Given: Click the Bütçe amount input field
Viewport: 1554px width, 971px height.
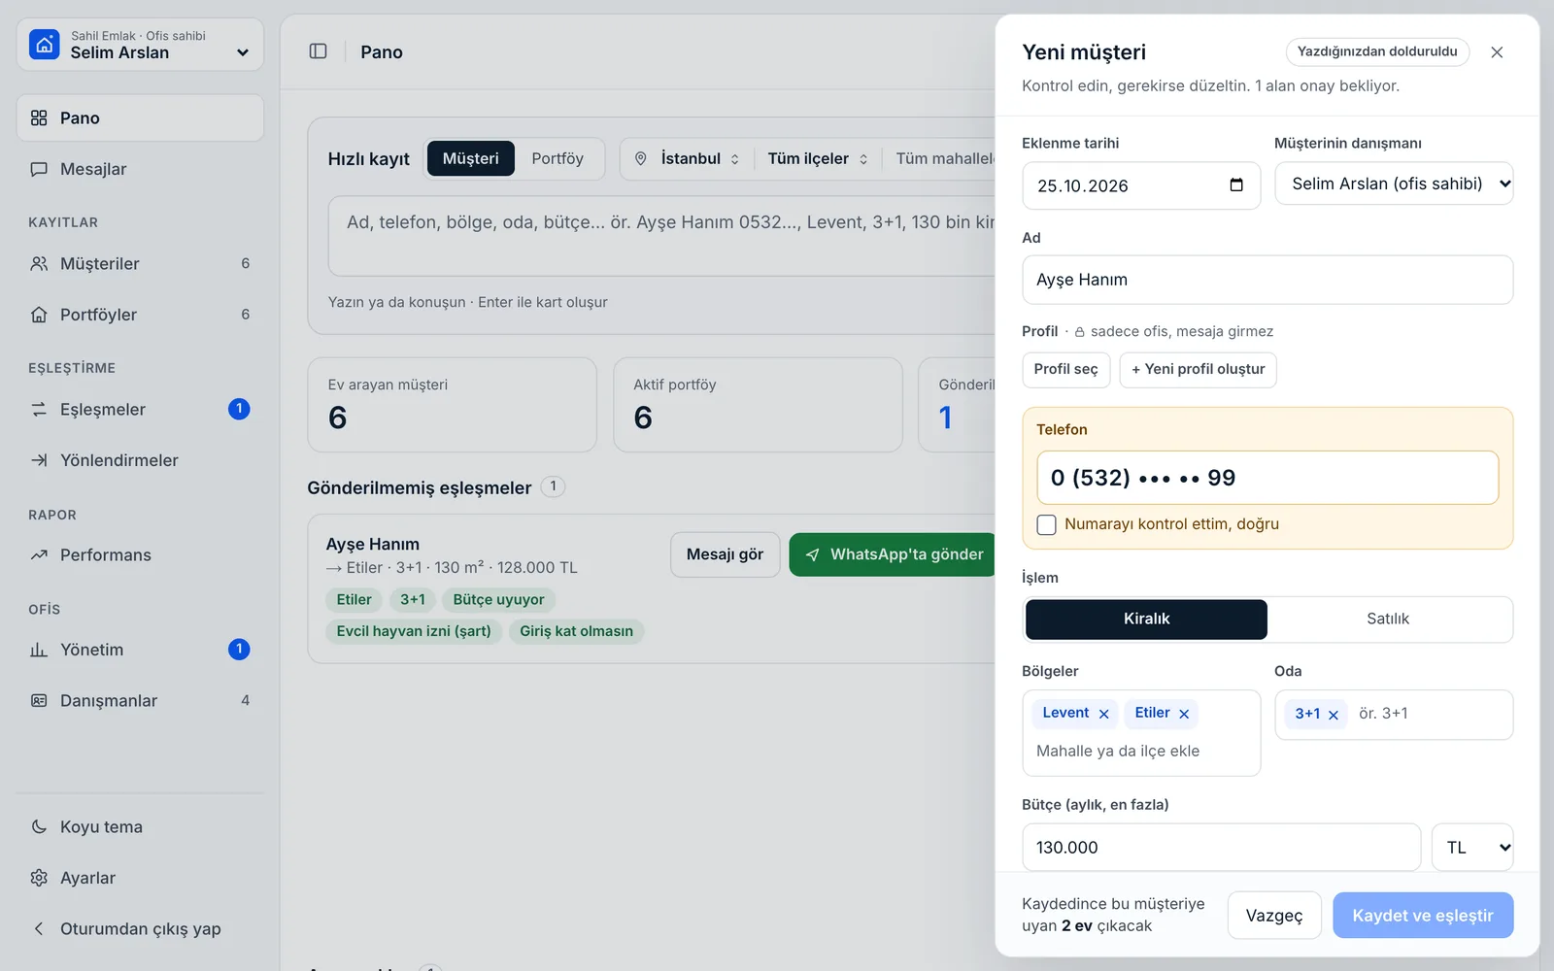Looking at the screenshot, I should click(1221, 848).
